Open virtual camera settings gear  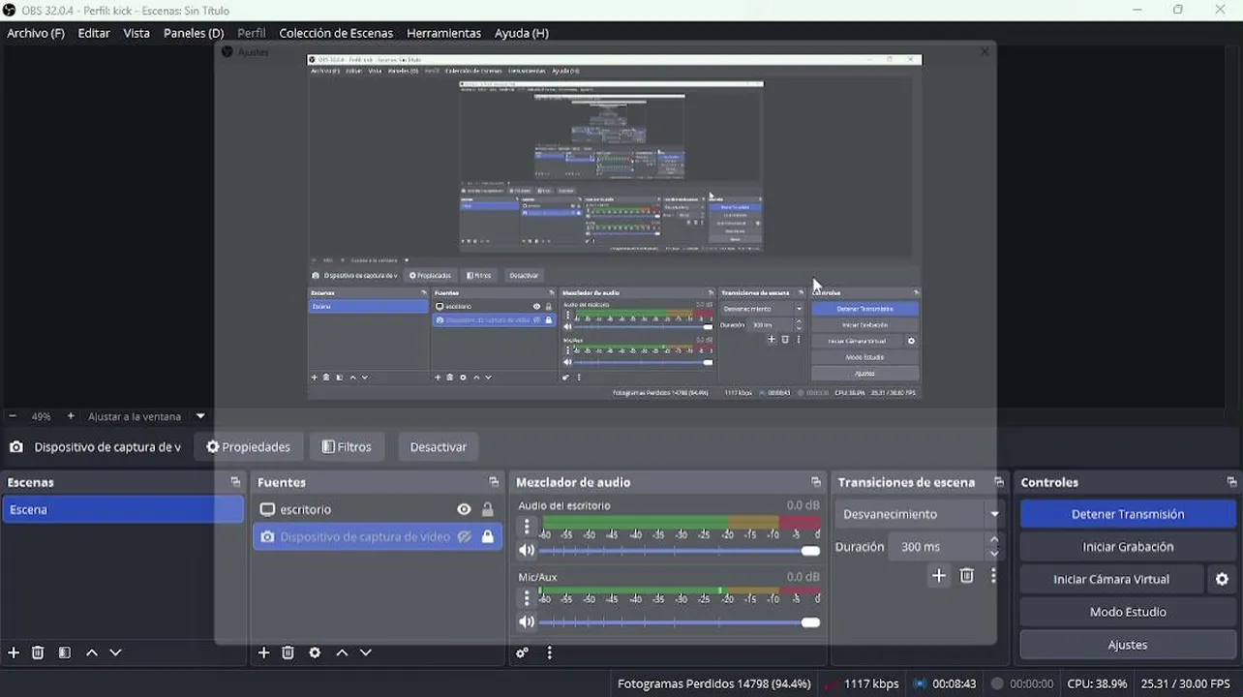(x=1222, y=579)
